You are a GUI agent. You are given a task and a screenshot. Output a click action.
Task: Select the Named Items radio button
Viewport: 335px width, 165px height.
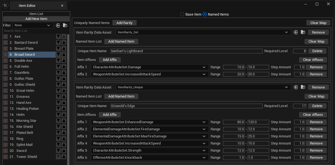(205, 14)
